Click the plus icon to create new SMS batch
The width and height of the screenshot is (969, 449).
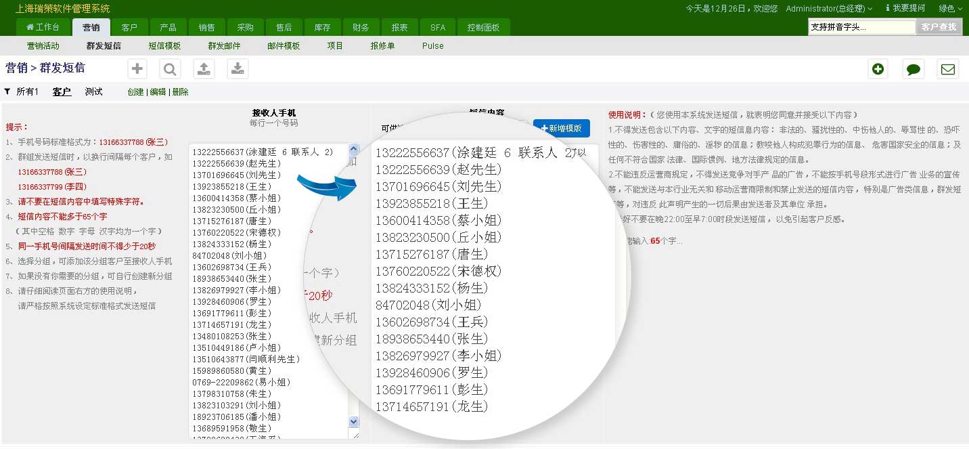pyautogui.click(x=137, y=68)
